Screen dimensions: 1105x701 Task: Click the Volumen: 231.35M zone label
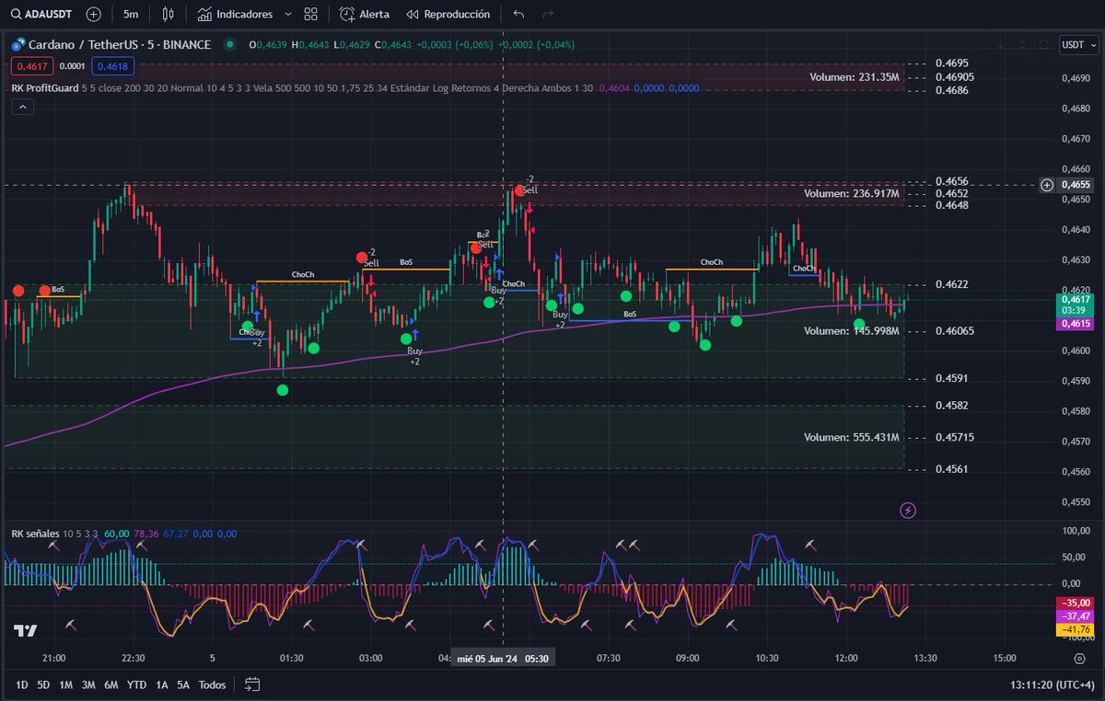(855, 77)
